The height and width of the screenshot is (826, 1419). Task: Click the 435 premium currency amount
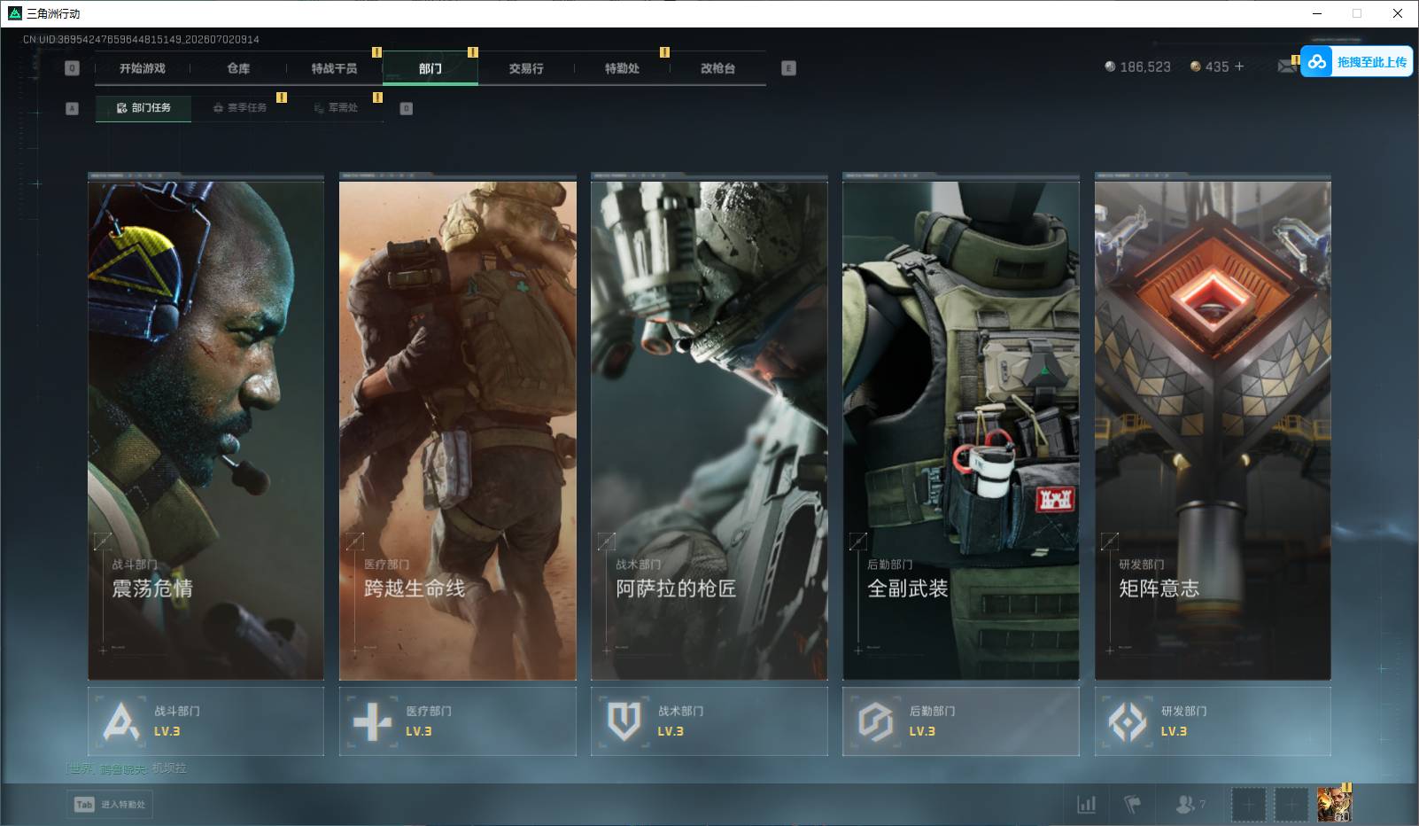click(x=1217, y=66)
